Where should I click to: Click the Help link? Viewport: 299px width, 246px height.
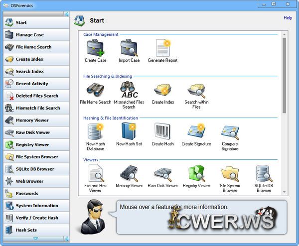(288, 18)
